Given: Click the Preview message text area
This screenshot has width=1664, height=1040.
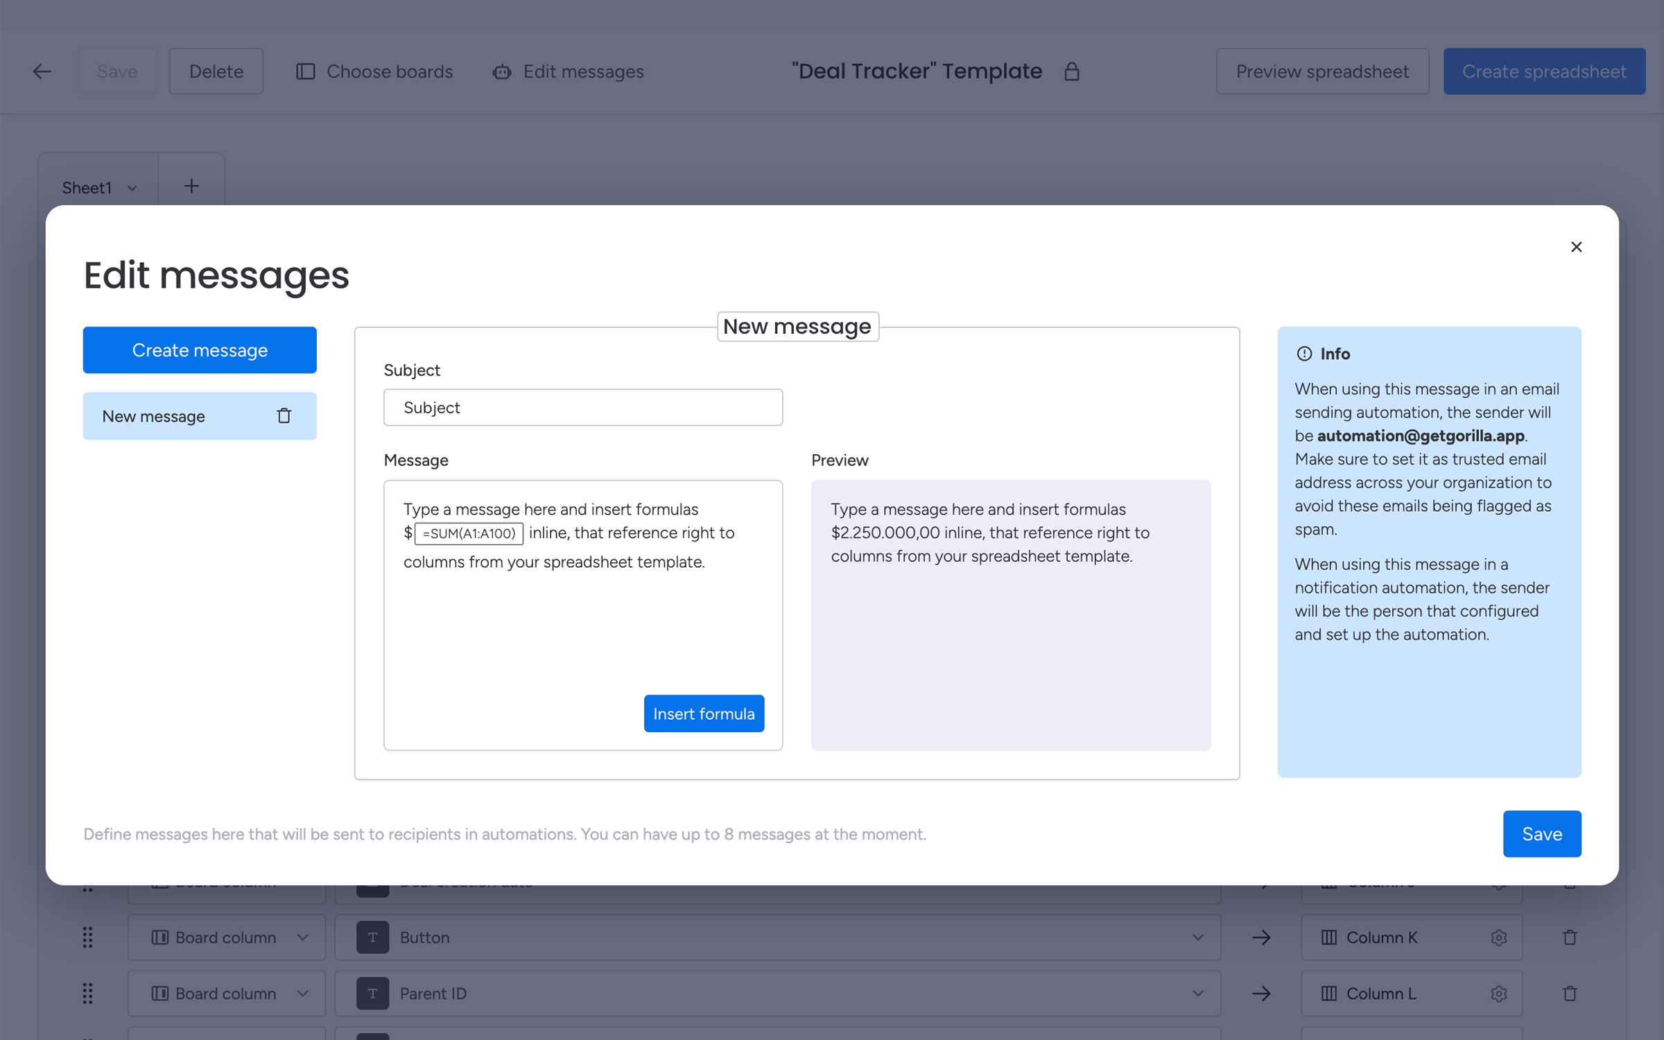Looking at the screenshot, I should (x=1011, y=615).
